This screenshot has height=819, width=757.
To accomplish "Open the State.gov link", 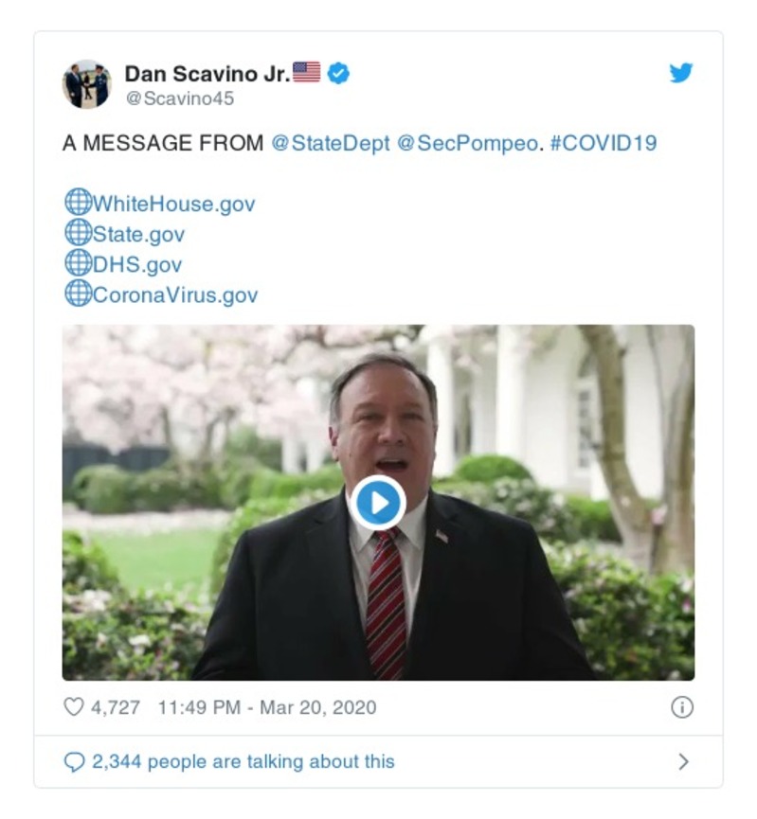I will coord(138,234).
